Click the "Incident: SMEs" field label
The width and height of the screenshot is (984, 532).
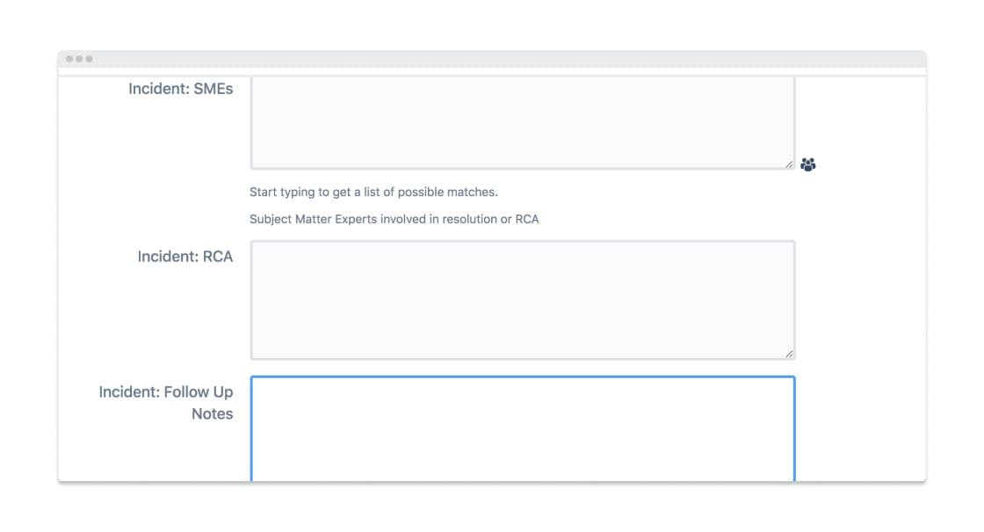180,89
